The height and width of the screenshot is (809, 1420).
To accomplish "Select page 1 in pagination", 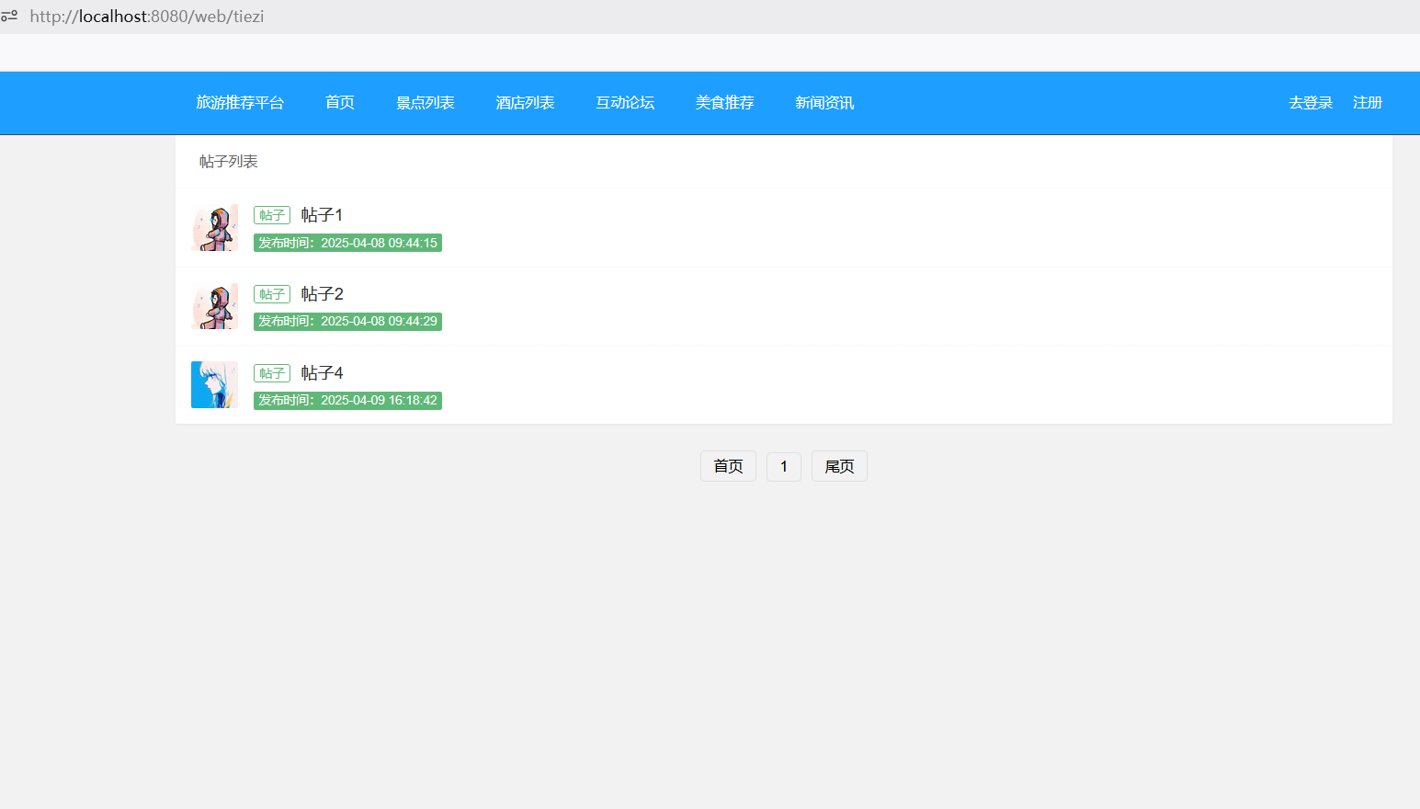I will click(x=783, y=466).
